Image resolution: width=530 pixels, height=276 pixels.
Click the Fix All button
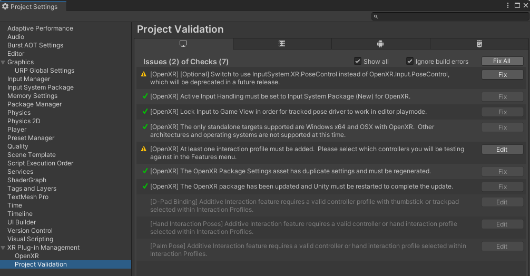pyautogui.click(x=502, y=61)
